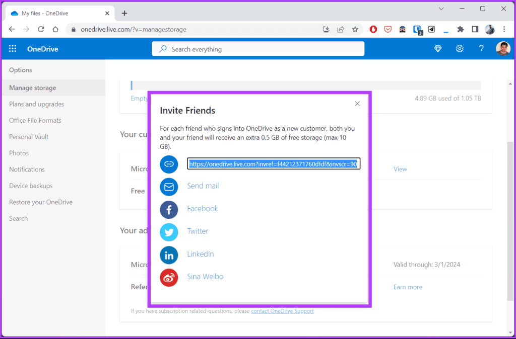Click in the Search everything box

(x=258, y=49)
